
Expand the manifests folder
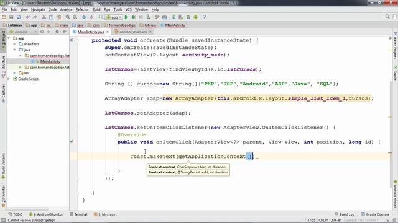pos(15,44)
